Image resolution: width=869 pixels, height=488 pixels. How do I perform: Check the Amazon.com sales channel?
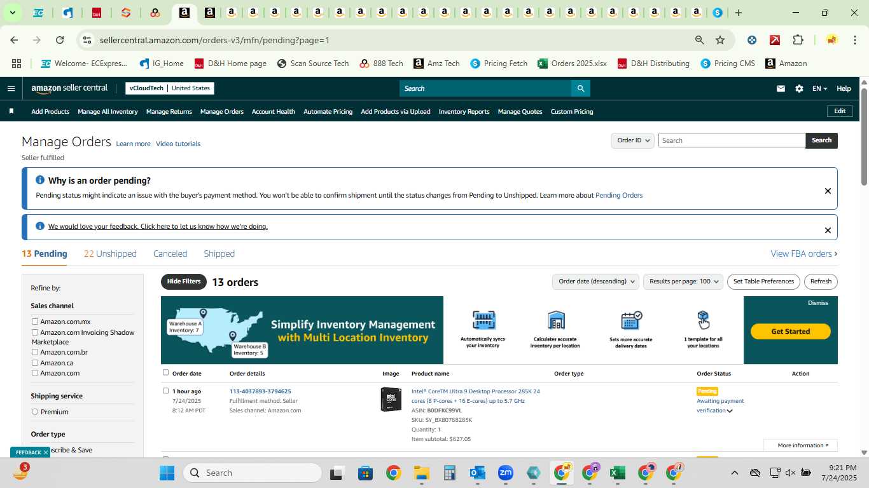35,373
